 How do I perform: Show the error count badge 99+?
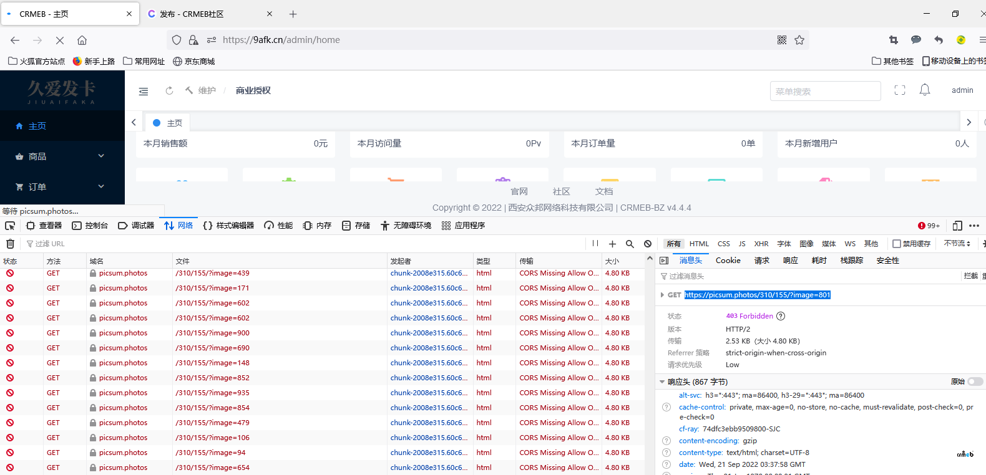(929, 226)
